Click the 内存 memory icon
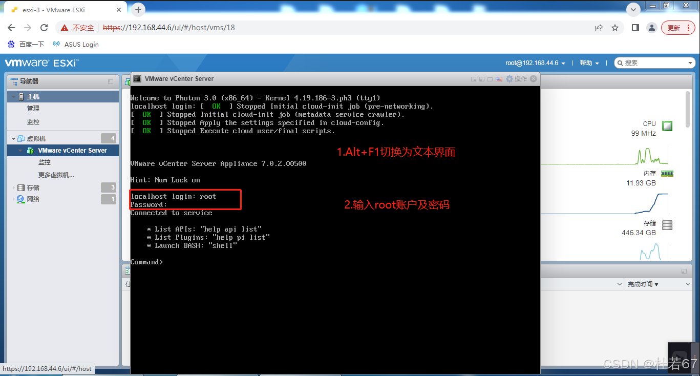Viewport: 700px width, 376px height. pos(667,174)
